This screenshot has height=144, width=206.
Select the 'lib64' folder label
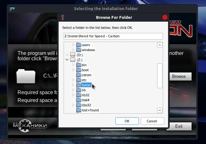coord(86,100)
